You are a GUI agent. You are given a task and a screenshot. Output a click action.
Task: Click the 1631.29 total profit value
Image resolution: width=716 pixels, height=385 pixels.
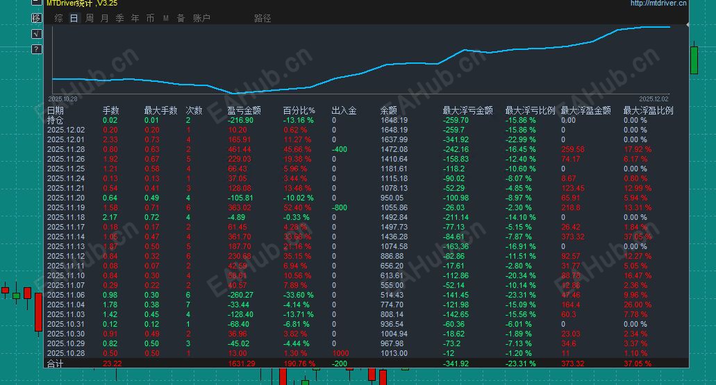pyautogui.click(x=242, y=363)
